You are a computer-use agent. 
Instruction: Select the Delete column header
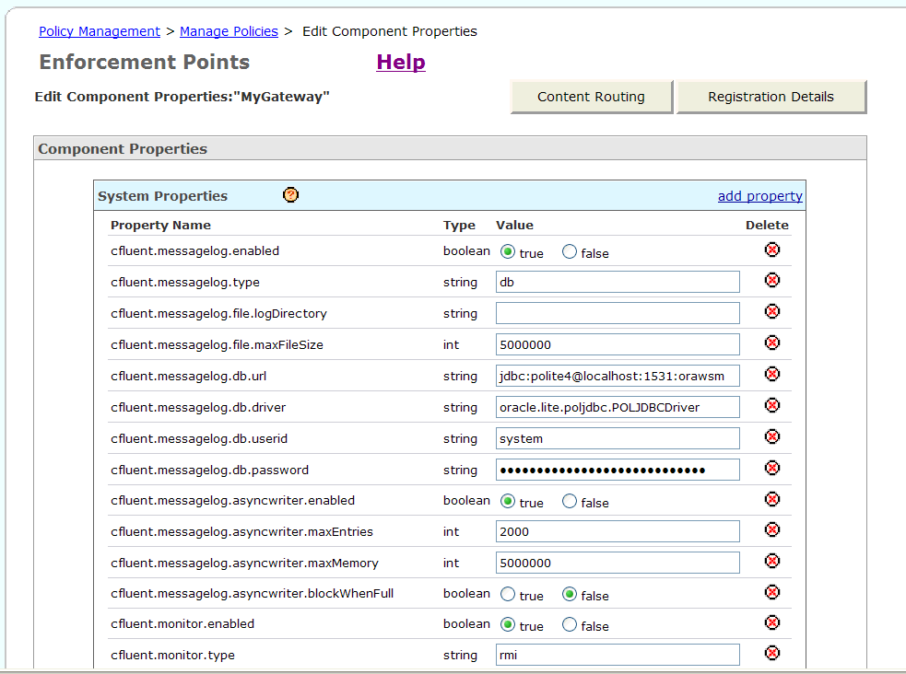[x=767, y=225]
